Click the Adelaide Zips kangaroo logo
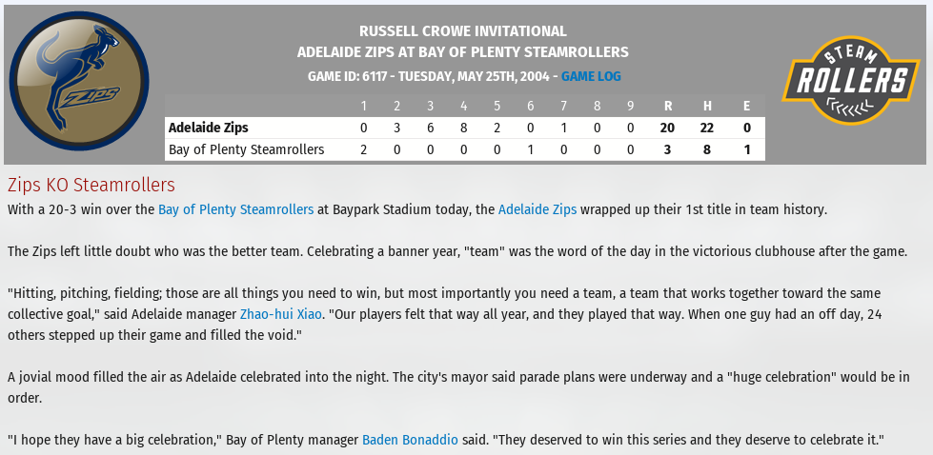 (79, 81)
